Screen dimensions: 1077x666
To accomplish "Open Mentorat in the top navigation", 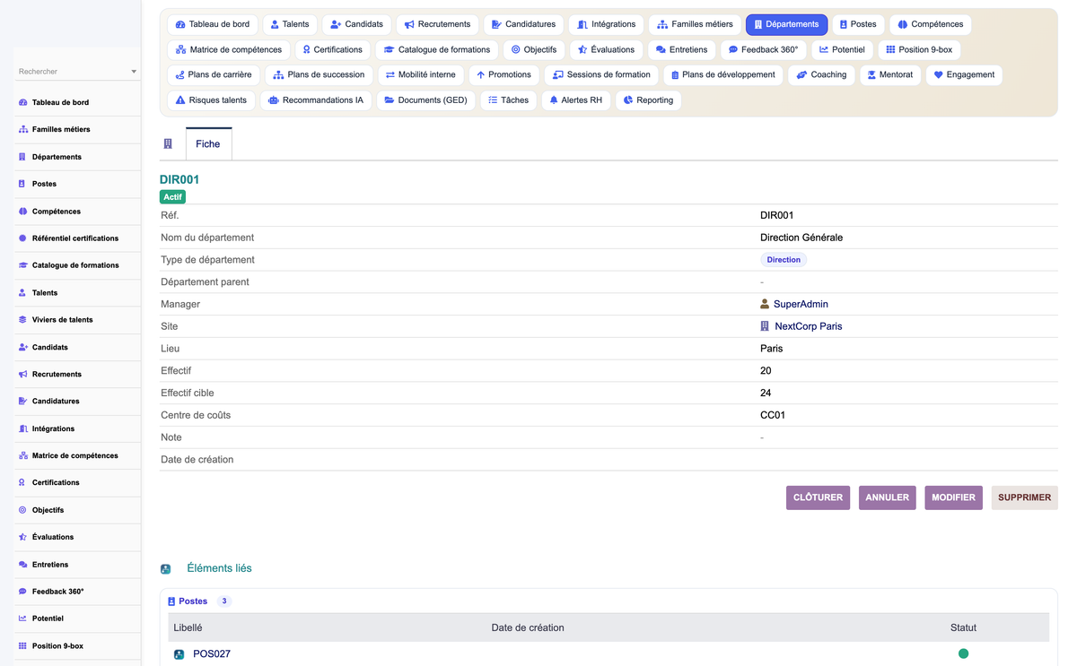I will pyautogui.click(x=889, y=74).
